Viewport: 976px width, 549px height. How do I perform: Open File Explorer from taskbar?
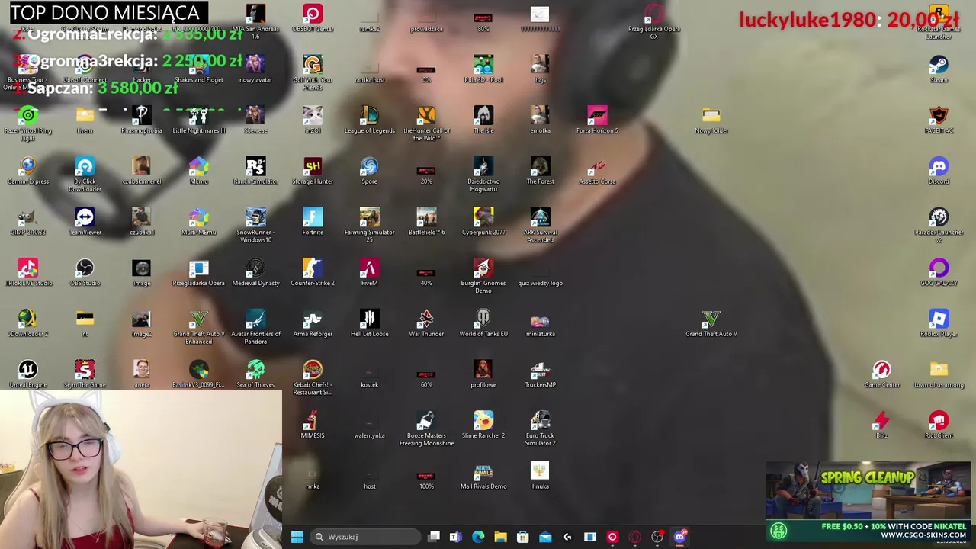[x=500, y=537]
